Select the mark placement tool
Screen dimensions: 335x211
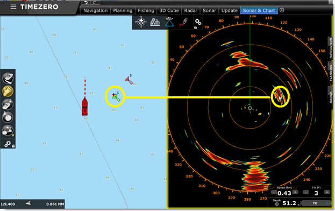pyautogui.click(x=8, y=117)
